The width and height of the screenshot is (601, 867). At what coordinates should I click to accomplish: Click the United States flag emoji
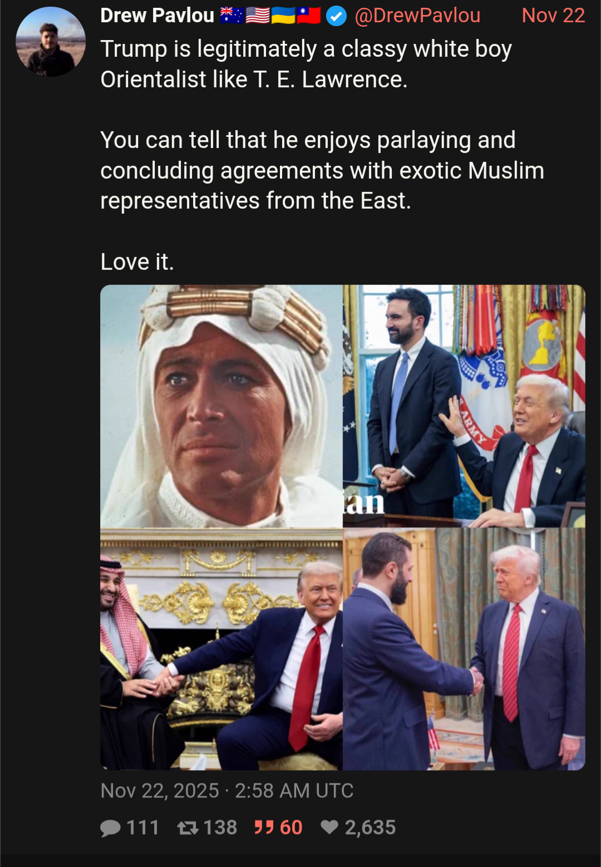coord(258,16)
